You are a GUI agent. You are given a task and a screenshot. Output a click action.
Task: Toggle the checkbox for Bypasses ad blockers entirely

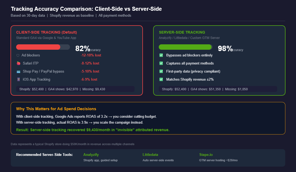(x=161, y=55)
